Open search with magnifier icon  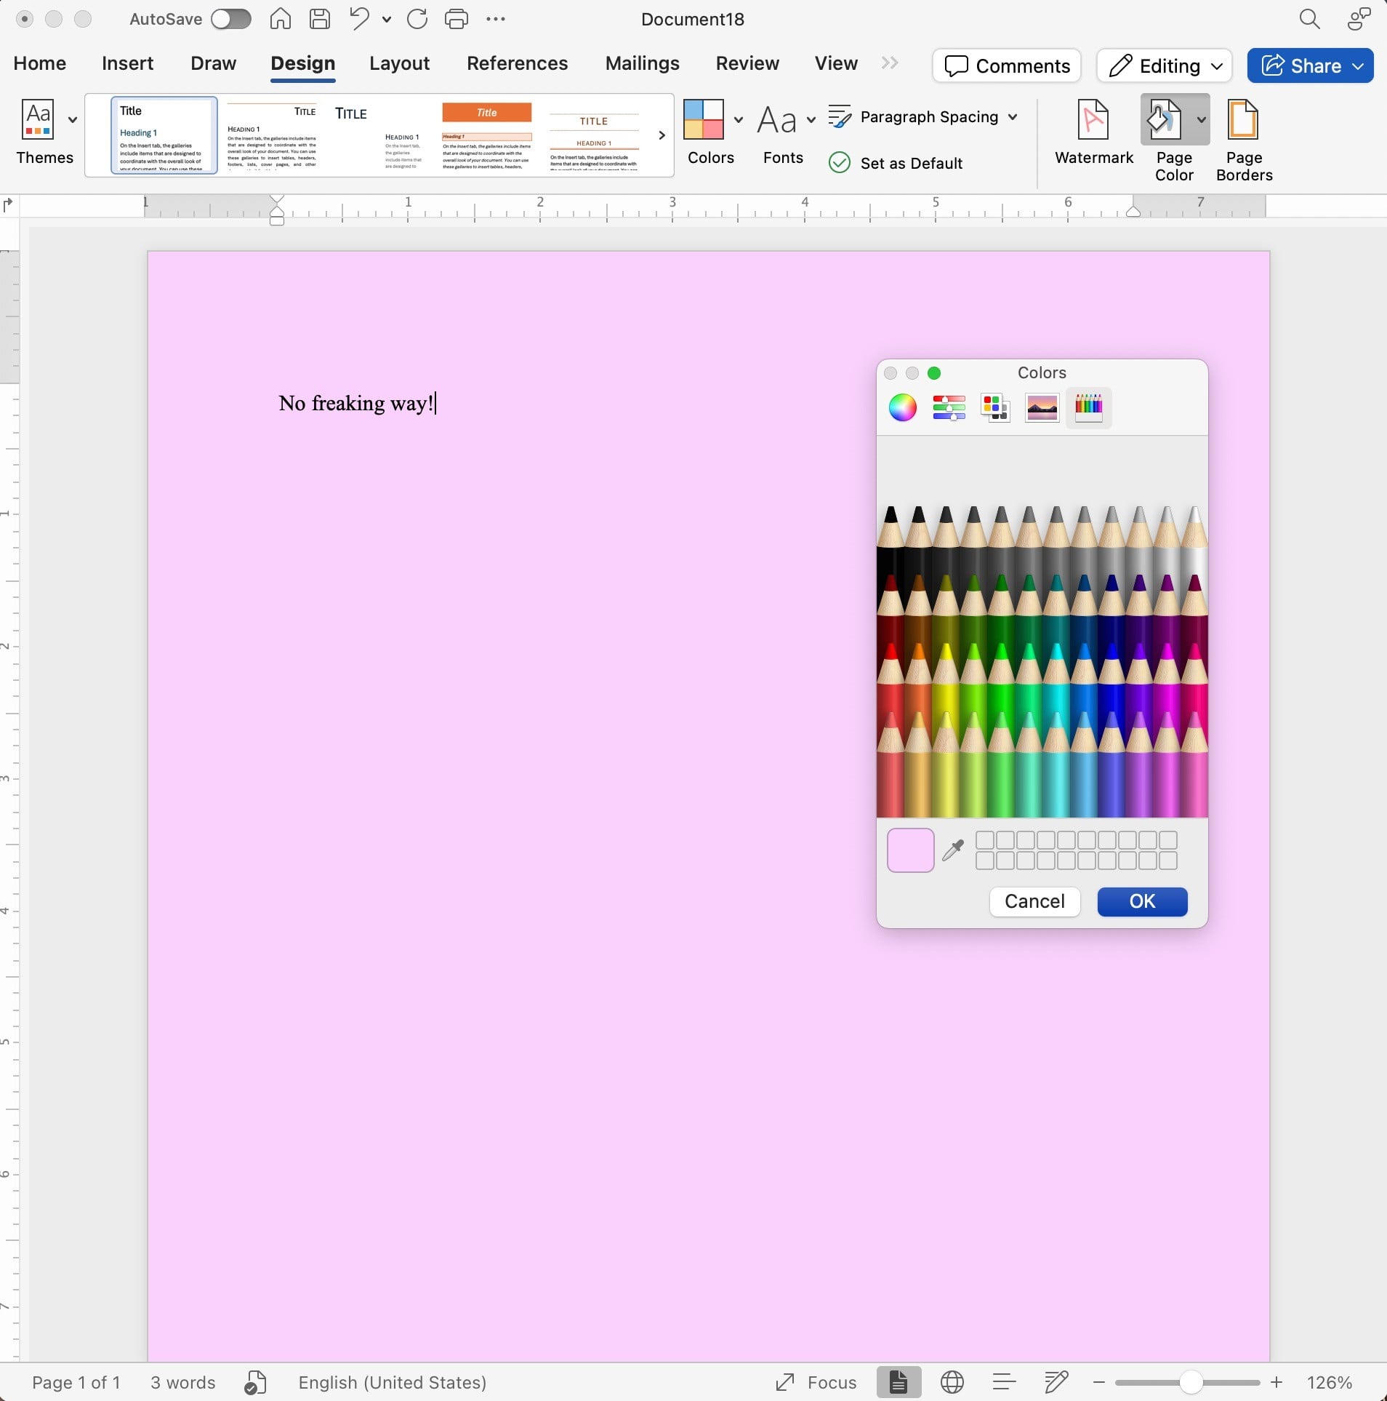1309,19
